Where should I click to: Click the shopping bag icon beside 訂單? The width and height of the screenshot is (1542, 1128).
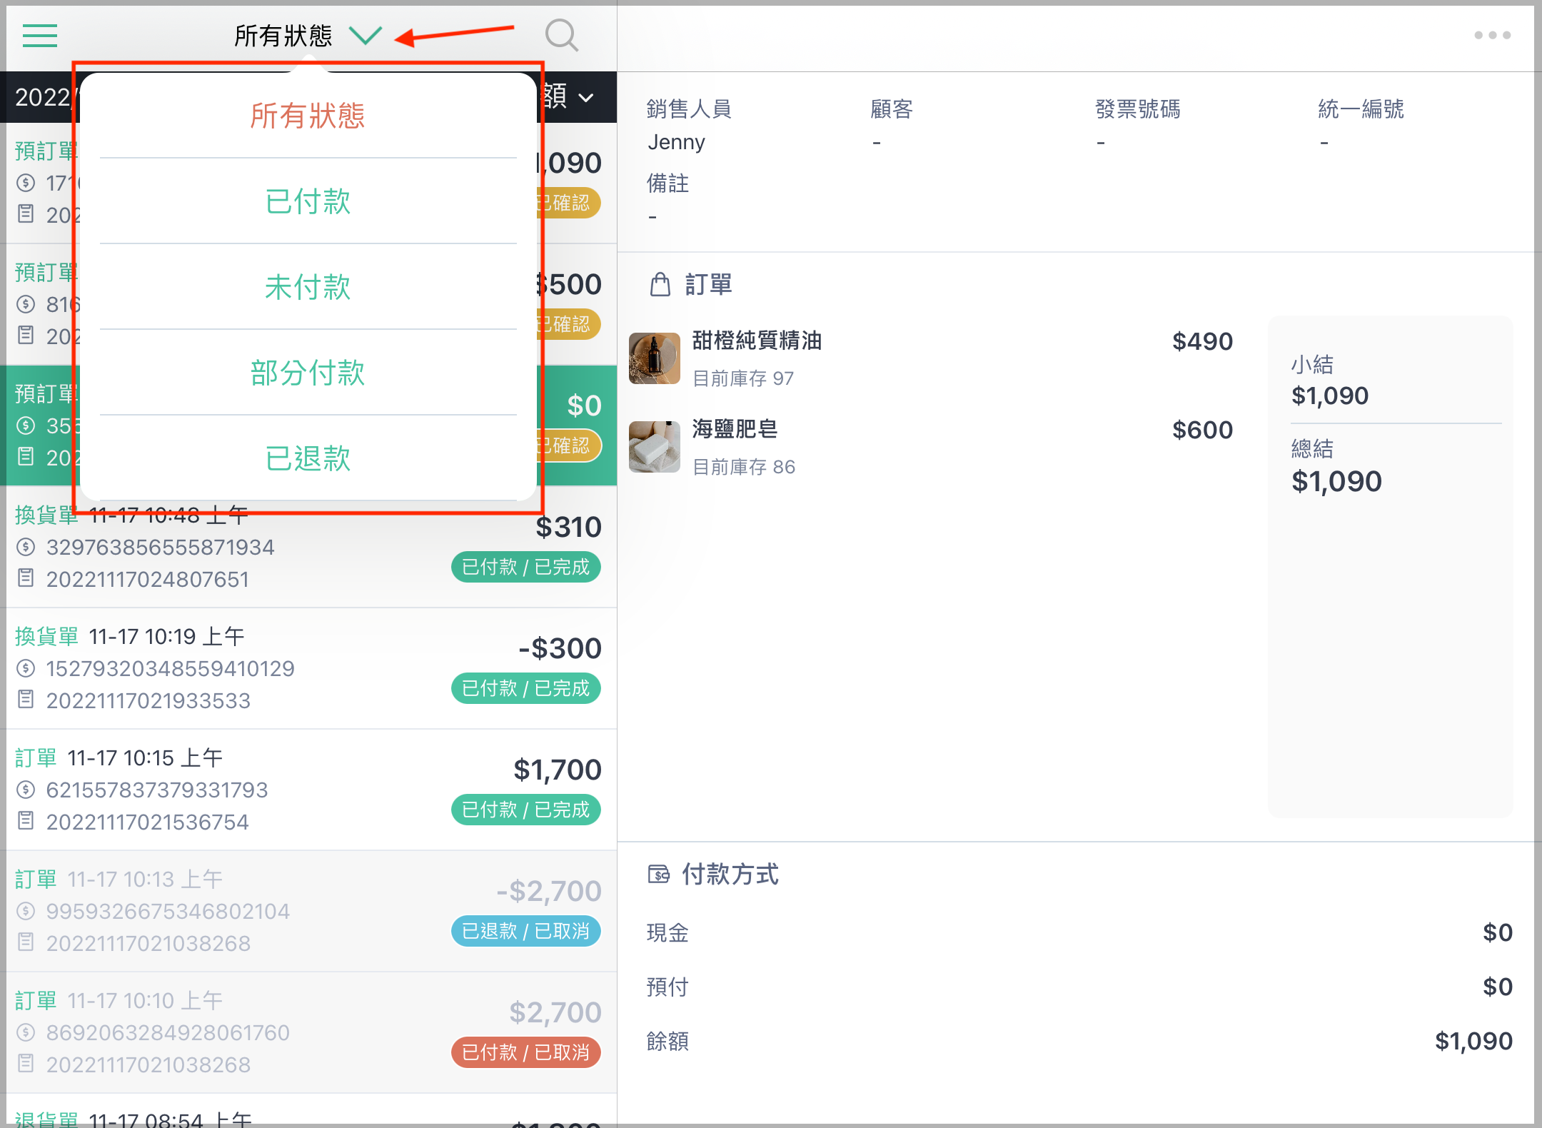660,284
